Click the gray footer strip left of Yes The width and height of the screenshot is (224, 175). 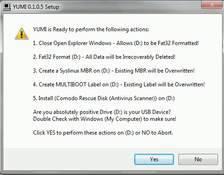[x=69, y=159]
